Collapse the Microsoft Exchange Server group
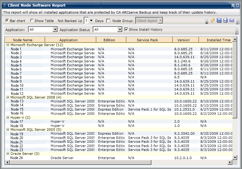242x169 pixels. [x=8, y=45]
